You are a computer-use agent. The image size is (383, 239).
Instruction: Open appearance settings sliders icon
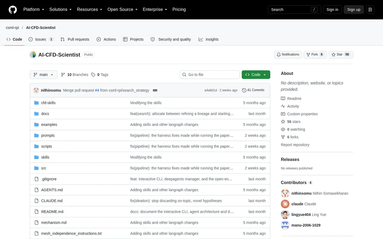click(370, 10)
